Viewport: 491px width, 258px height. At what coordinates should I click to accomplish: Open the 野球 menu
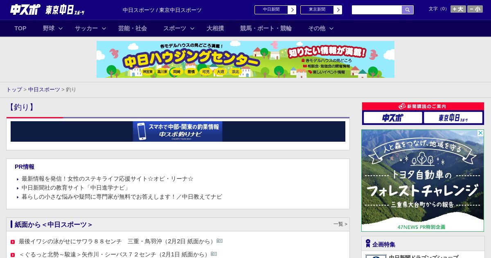tap(49, 28)
